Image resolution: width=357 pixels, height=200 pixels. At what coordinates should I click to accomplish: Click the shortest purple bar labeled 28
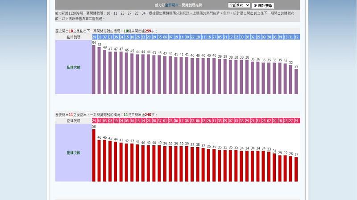(x=296, y=81)
